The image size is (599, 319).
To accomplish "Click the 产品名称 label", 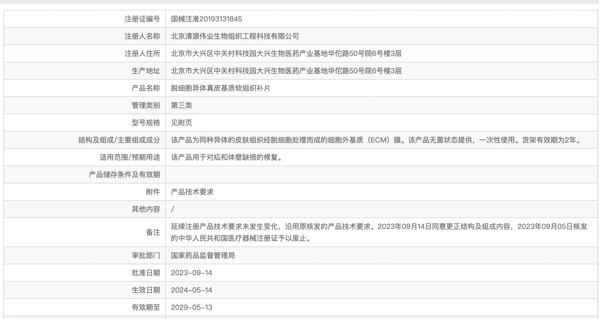I will pos(146,88).
